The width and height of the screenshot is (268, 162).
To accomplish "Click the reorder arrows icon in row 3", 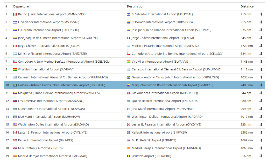I will (261, 30).
